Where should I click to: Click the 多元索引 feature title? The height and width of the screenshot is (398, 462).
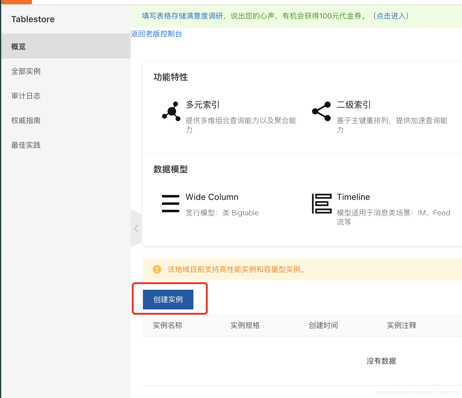tap(203, 105)
